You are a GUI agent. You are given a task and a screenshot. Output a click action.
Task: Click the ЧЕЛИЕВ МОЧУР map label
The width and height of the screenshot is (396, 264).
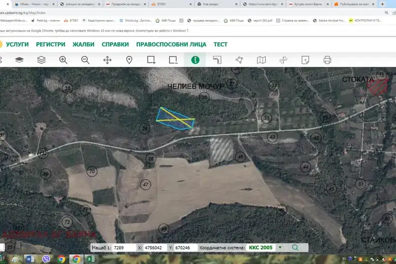pos(196,86)
